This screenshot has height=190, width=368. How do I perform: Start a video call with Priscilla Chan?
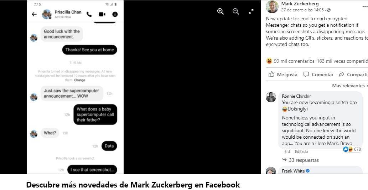(x=102, y=14)
